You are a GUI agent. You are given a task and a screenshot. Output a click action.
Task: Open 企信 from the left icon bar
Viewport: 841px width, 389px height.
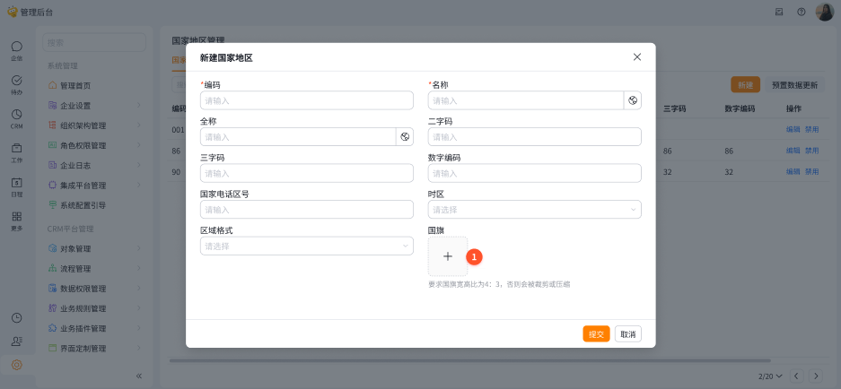(x=16, y=50)
